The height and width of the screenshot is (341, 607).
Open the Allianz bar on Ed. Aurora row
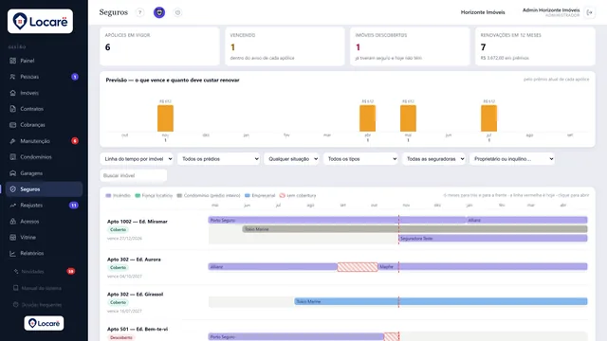pos(273,267)
